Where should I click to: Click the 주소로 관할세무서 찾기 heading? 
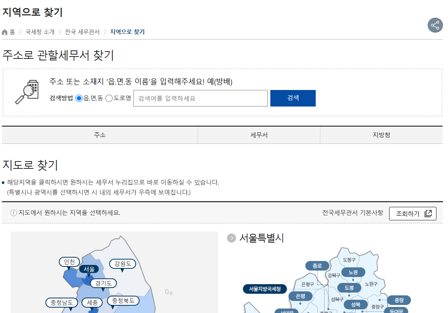(x=58, y=55)
